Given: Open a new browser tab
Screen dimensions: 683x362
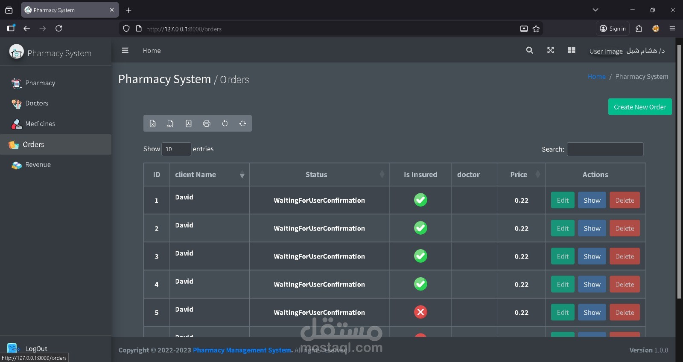Looking at the screenshot, I should coord(128,10).
